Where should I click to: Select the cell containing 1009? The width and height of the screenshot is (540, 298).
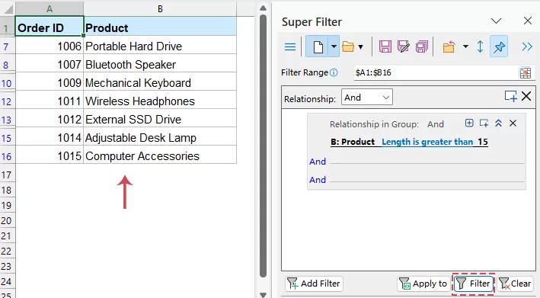[50, 82]
